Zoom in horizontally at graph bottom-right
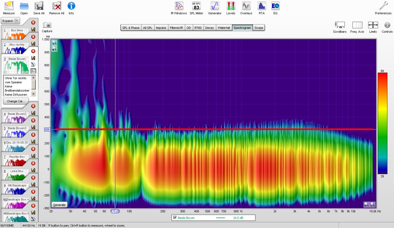Image resolution: width=394 pixels, height=228 pixels. coord(372,205)
